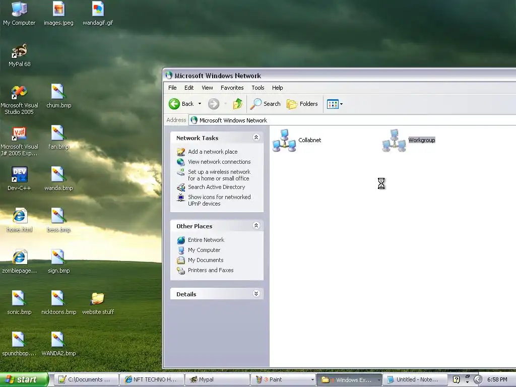Open the Tools menu
The image size is (516, 387).
[x=258, y=88]
